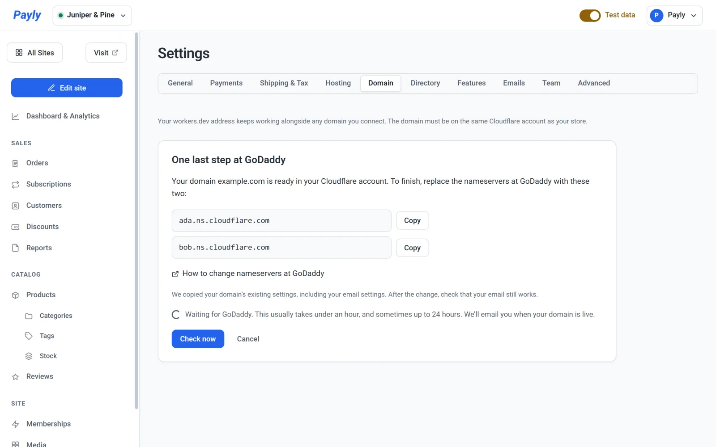Go to the Team tab
Viewport: 716px width, 447px height.
click(x=551, y=83)
